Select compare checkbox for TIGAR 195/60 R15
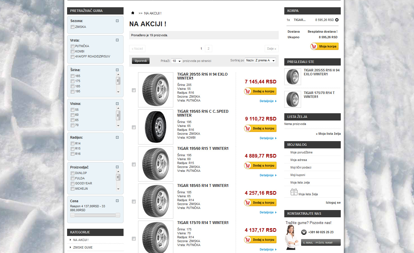Image resolution: width=414 pixels, height=253 pixels. [134, 164]
